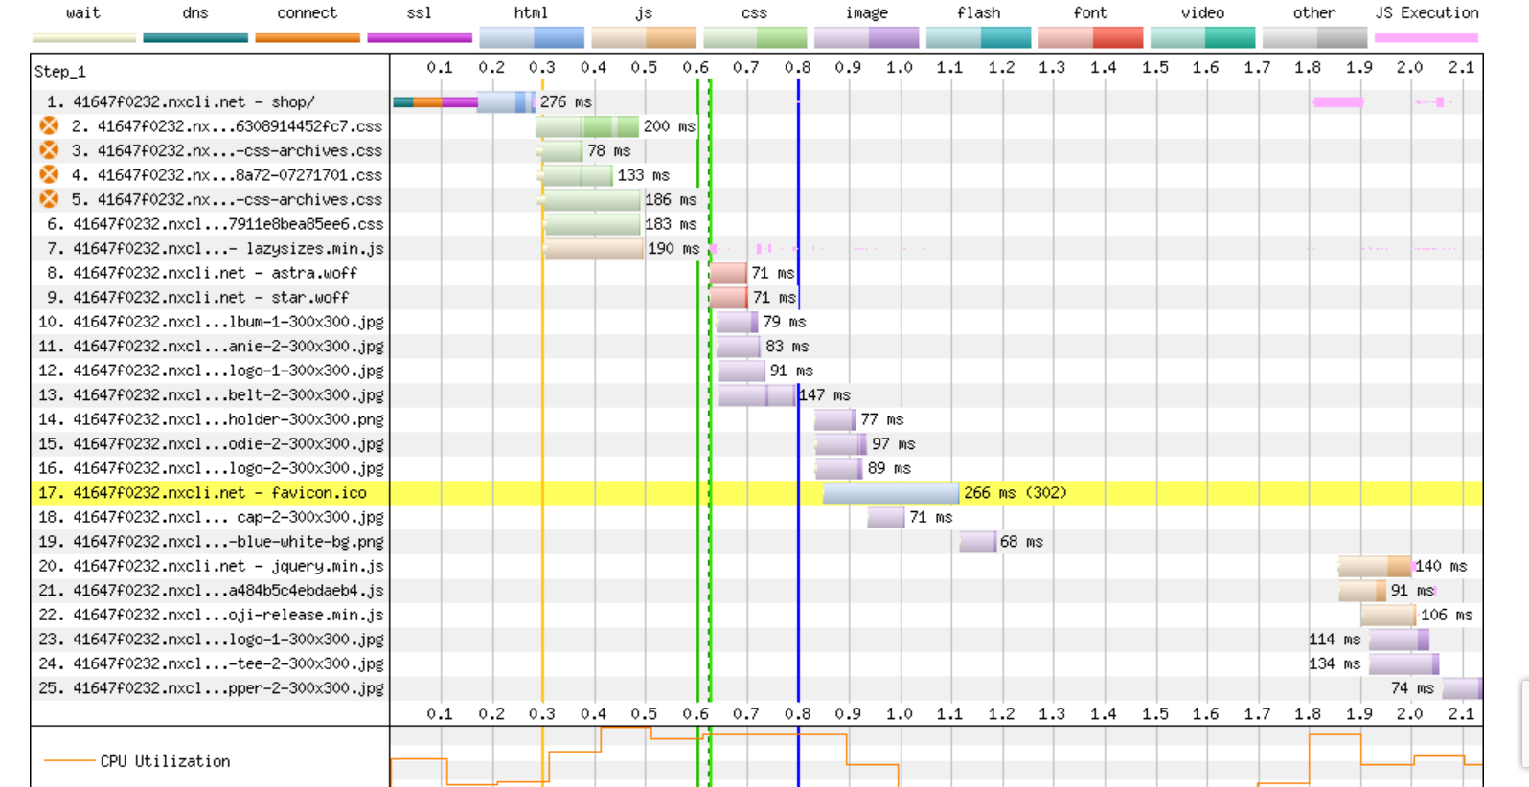Click the 276 ms html bar for request 1
Image resolution: width=1529 pixels, height=787 pixels.
(x=506, y=101)
